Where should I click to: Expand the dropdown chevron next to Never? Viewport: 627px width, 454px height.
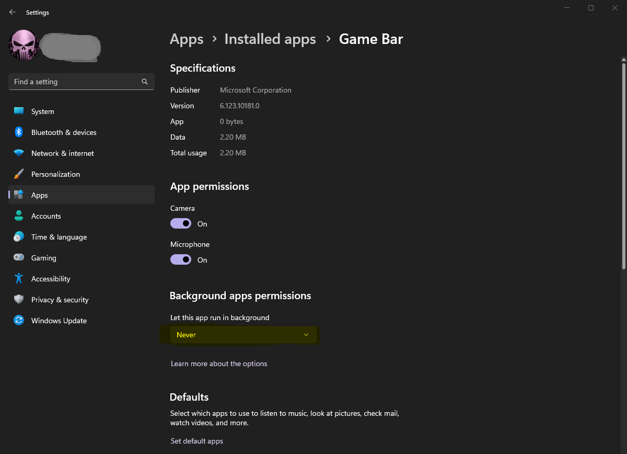click(306, 334)
